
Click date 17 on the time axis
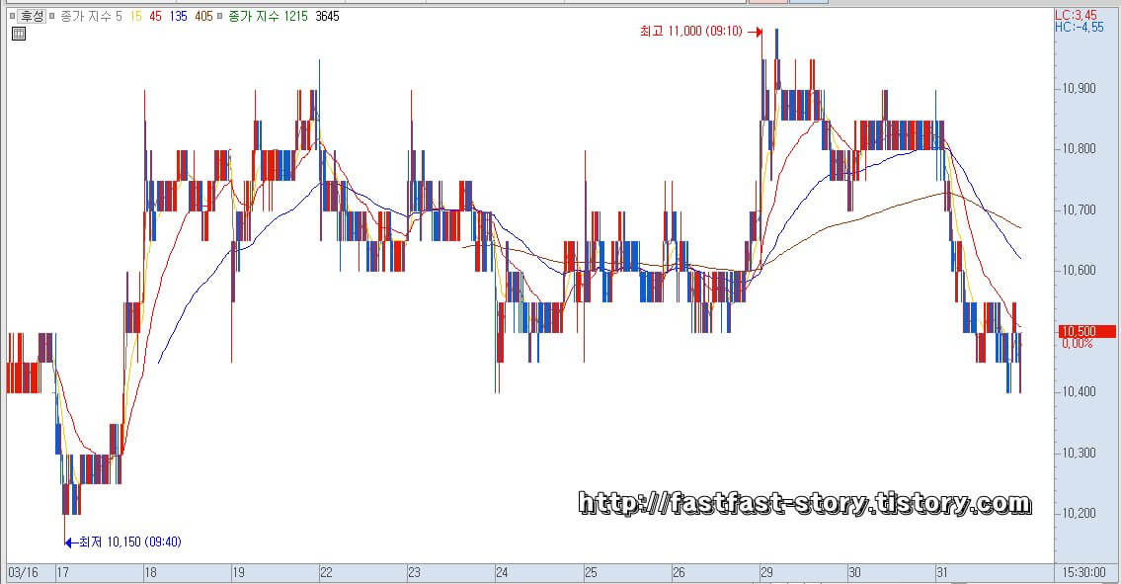click(x=63, y=572)
